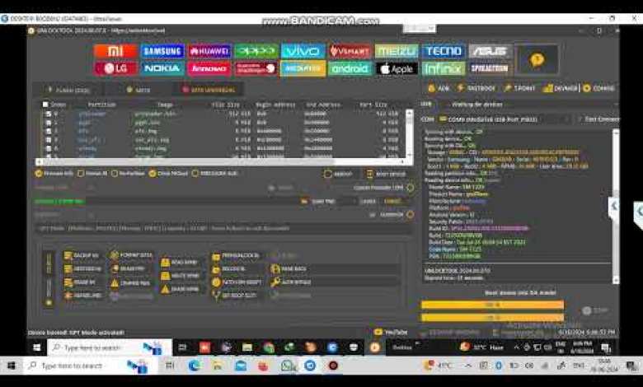Click the Format Data button

pos(132,255)
